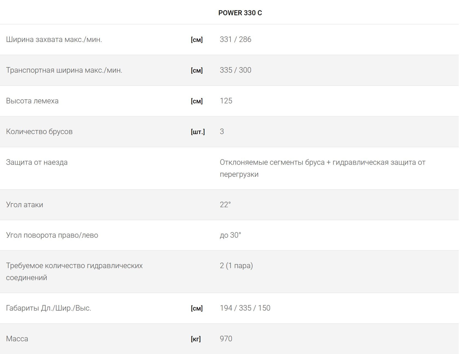Click the 'Угол атаки' row label
The image size is (460, 354).
24,205
